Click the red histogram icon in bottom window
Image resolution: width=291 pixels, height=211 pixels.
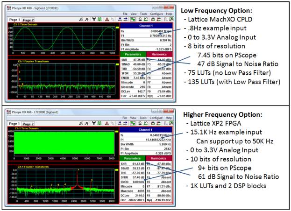tap(107, 123)
